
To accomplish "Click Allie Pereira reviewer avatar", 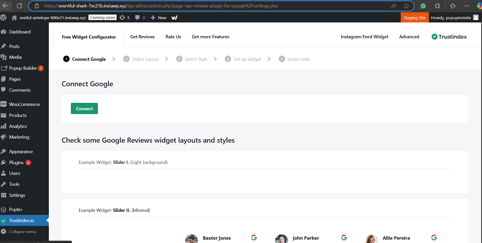I will 371,239.
